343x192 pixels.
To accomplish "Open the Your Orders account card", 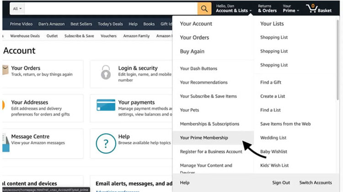I will point(43,74).
